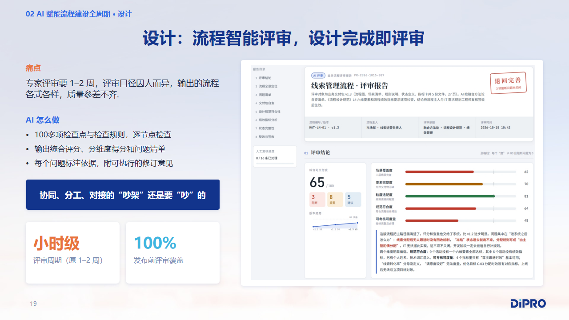
Task: Click the 3 阻断 red issue tile
Action: (x=317, y=200)
